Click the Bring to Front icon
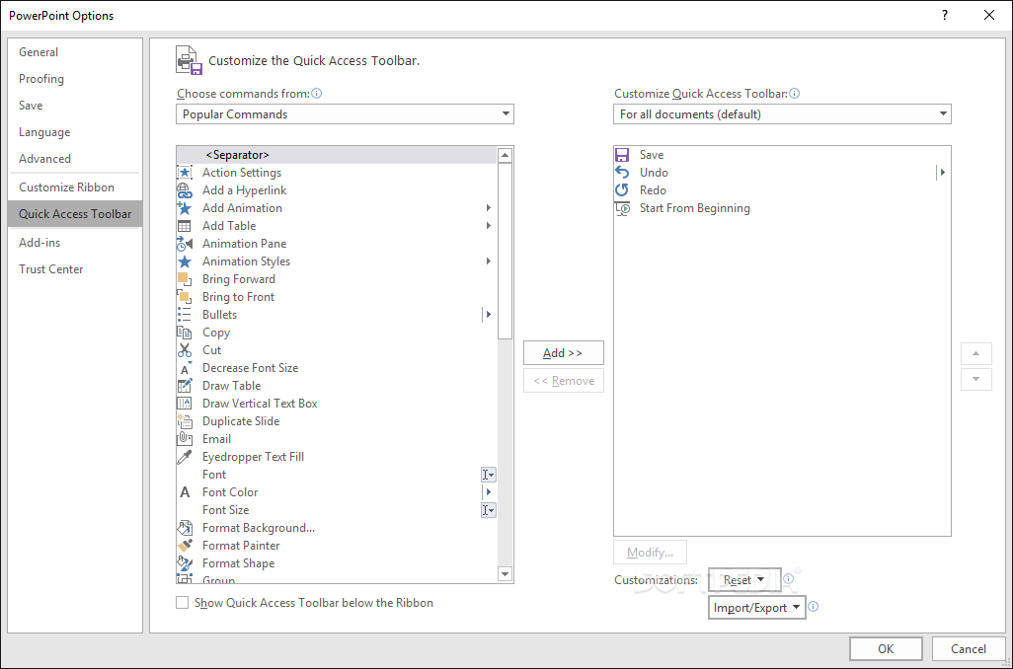 click(185, 297)
